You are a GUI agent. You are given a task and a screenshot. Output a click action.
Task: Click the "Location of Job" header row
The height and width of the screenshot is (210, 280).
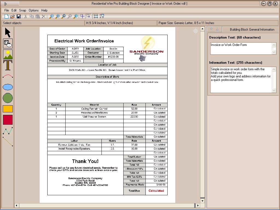pyautogui.click(x=107, y=65)
